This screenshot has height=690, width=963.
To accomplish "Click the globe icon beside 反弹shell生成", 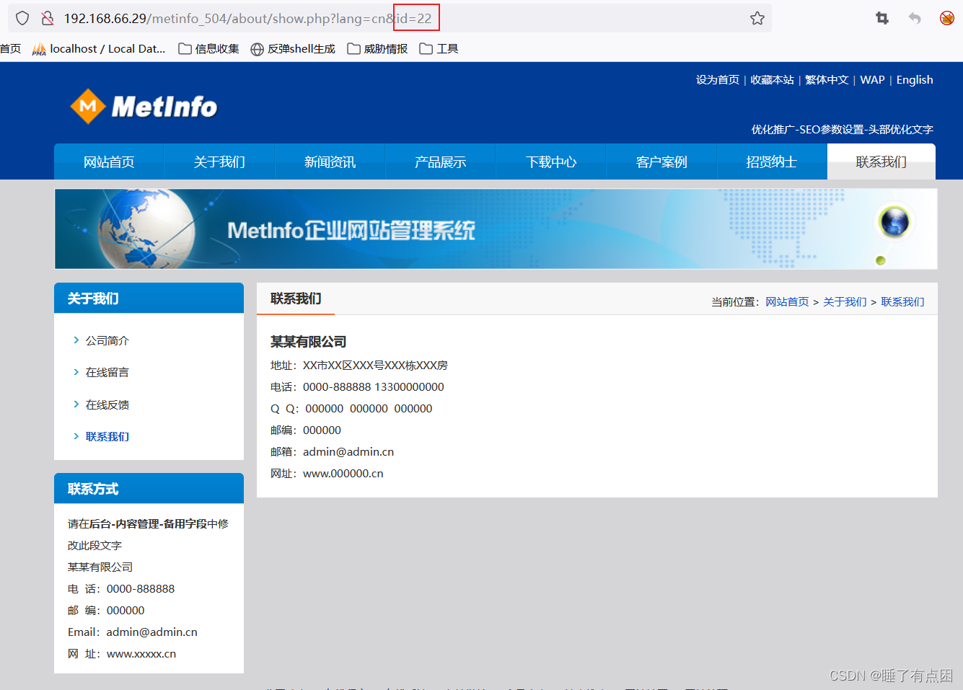I will pyautogui.click(x=258, y=48).
